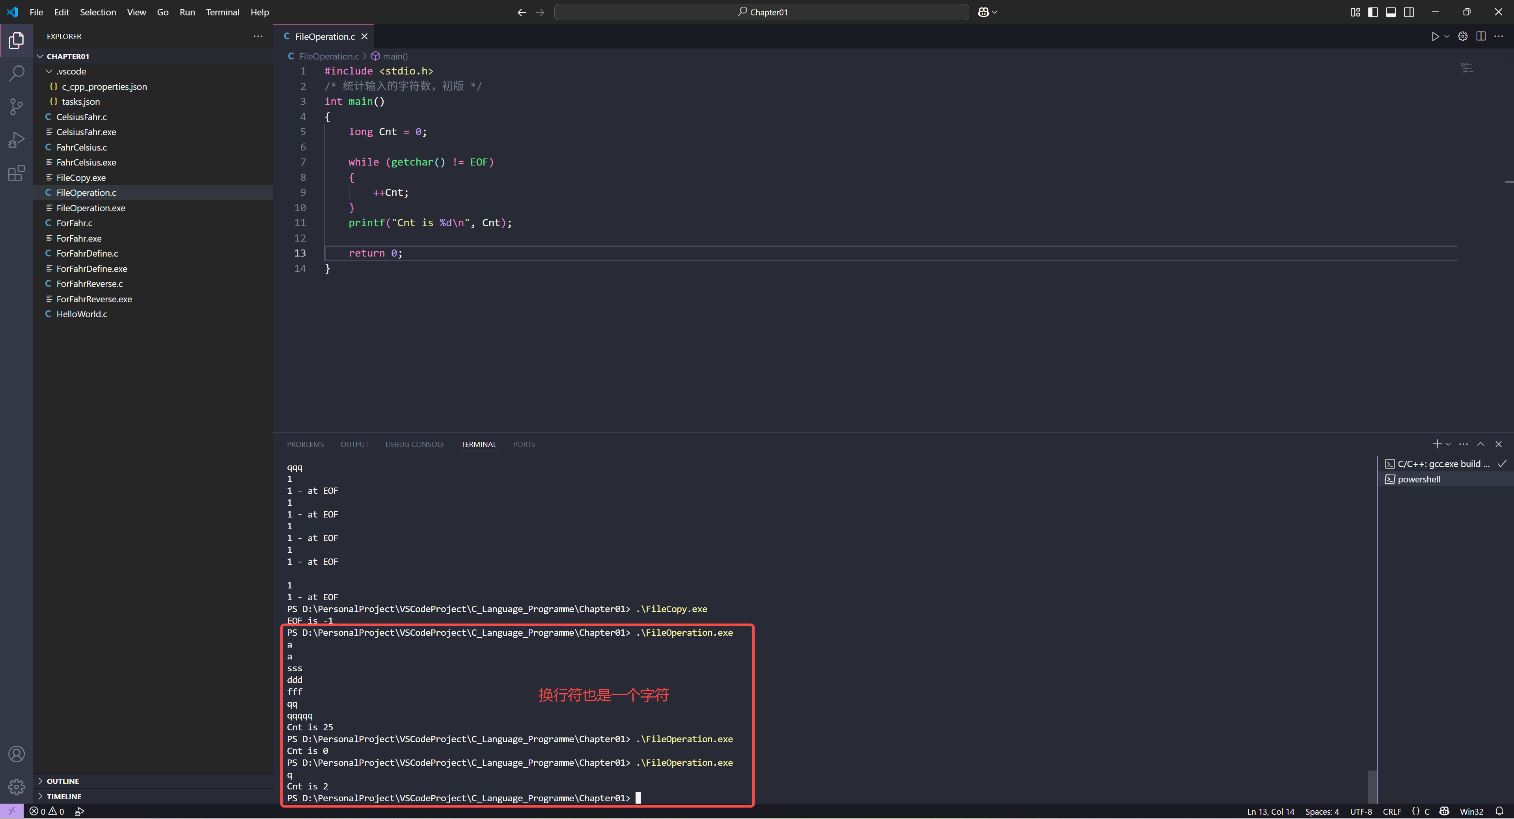Click the notifications bell in status bar
The height and width of the screenshot is (819, 1514).
pyautogui.click(x=1499, y=812)
